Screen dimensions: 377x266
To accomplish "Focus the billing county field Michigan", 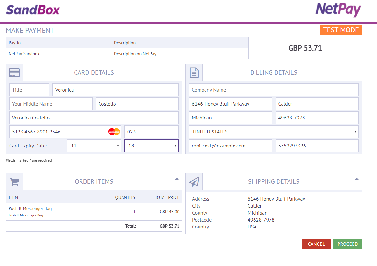I will (x=231, y=118).
